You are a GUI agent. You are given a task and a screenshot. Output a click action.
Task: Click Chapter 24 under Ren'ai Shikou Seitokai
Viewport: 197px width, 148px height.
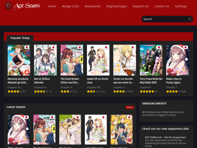pos(40,87)
